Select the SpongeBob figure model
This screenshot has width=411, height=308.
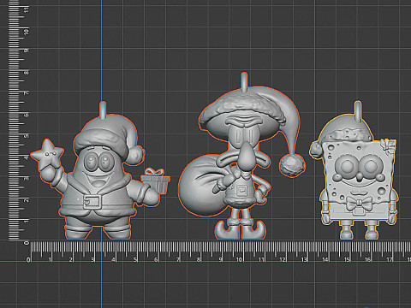point(354,171)
